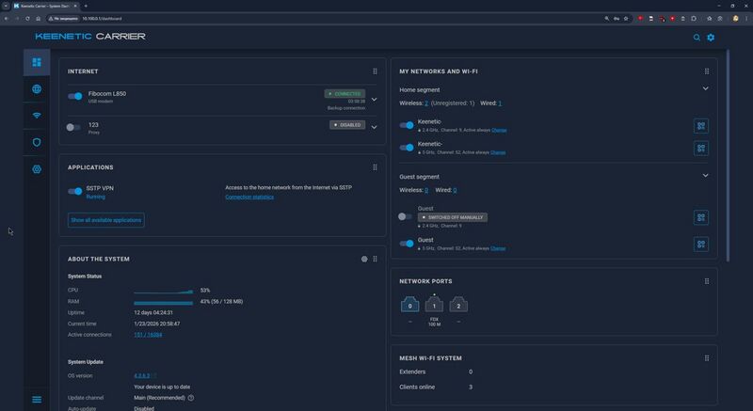Open the Internet globe sidebar section
Viewport: 753px width, 411px height.
(37, 89)
